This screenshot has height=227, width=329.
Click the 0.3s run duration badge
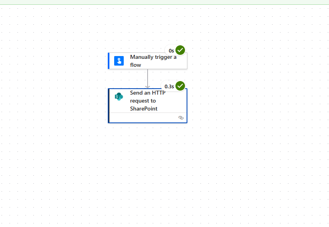[x=169, y=86]
